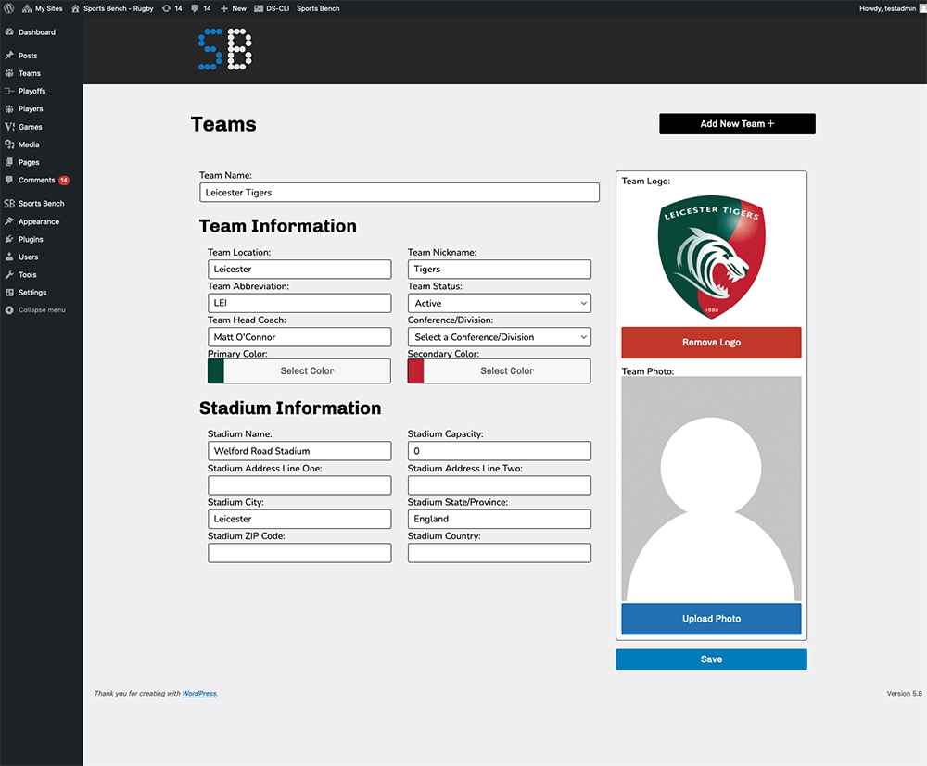Click the Stadium ZIP Code field
This screenshot has width=927, height=766.
click(x=299, y=553)
